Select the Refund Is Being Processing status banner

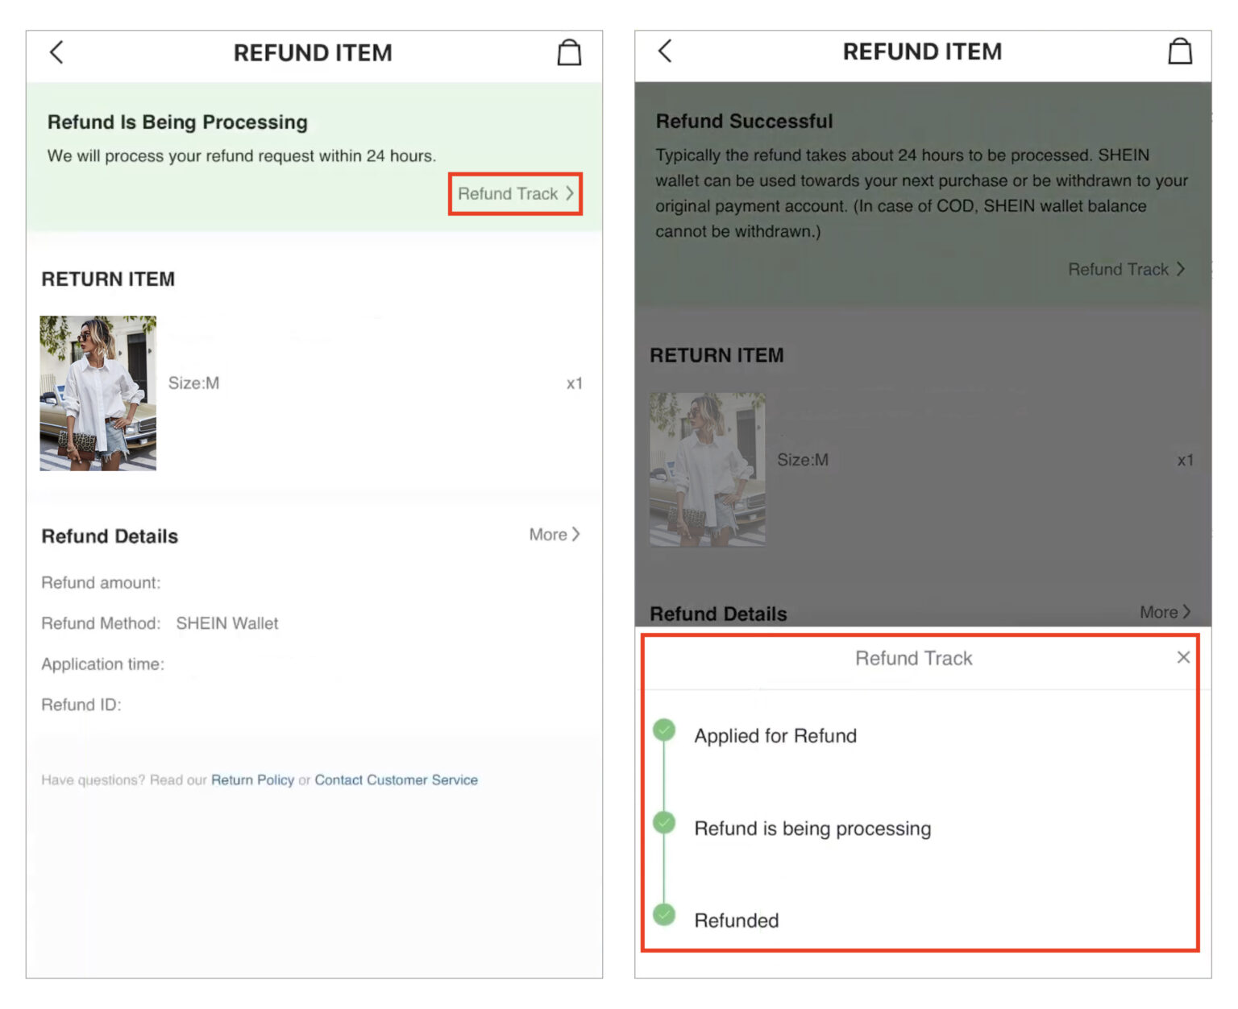point(178,122)
